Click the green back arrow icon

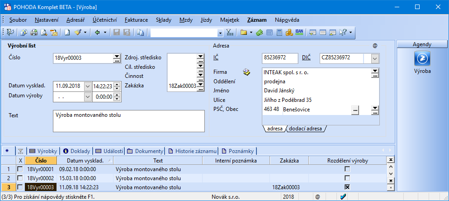(97, 33)
